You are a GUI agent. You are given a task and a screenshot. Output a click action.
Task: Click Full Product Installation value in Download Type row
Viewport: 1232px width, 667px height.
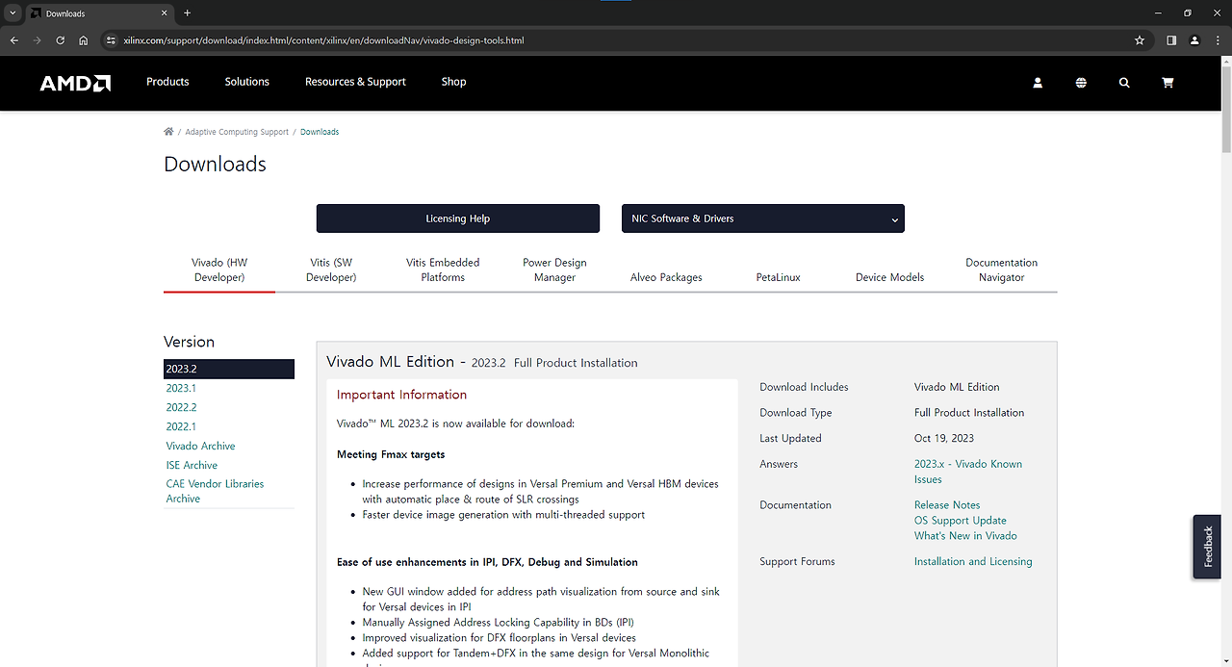[x=969, y=412]
